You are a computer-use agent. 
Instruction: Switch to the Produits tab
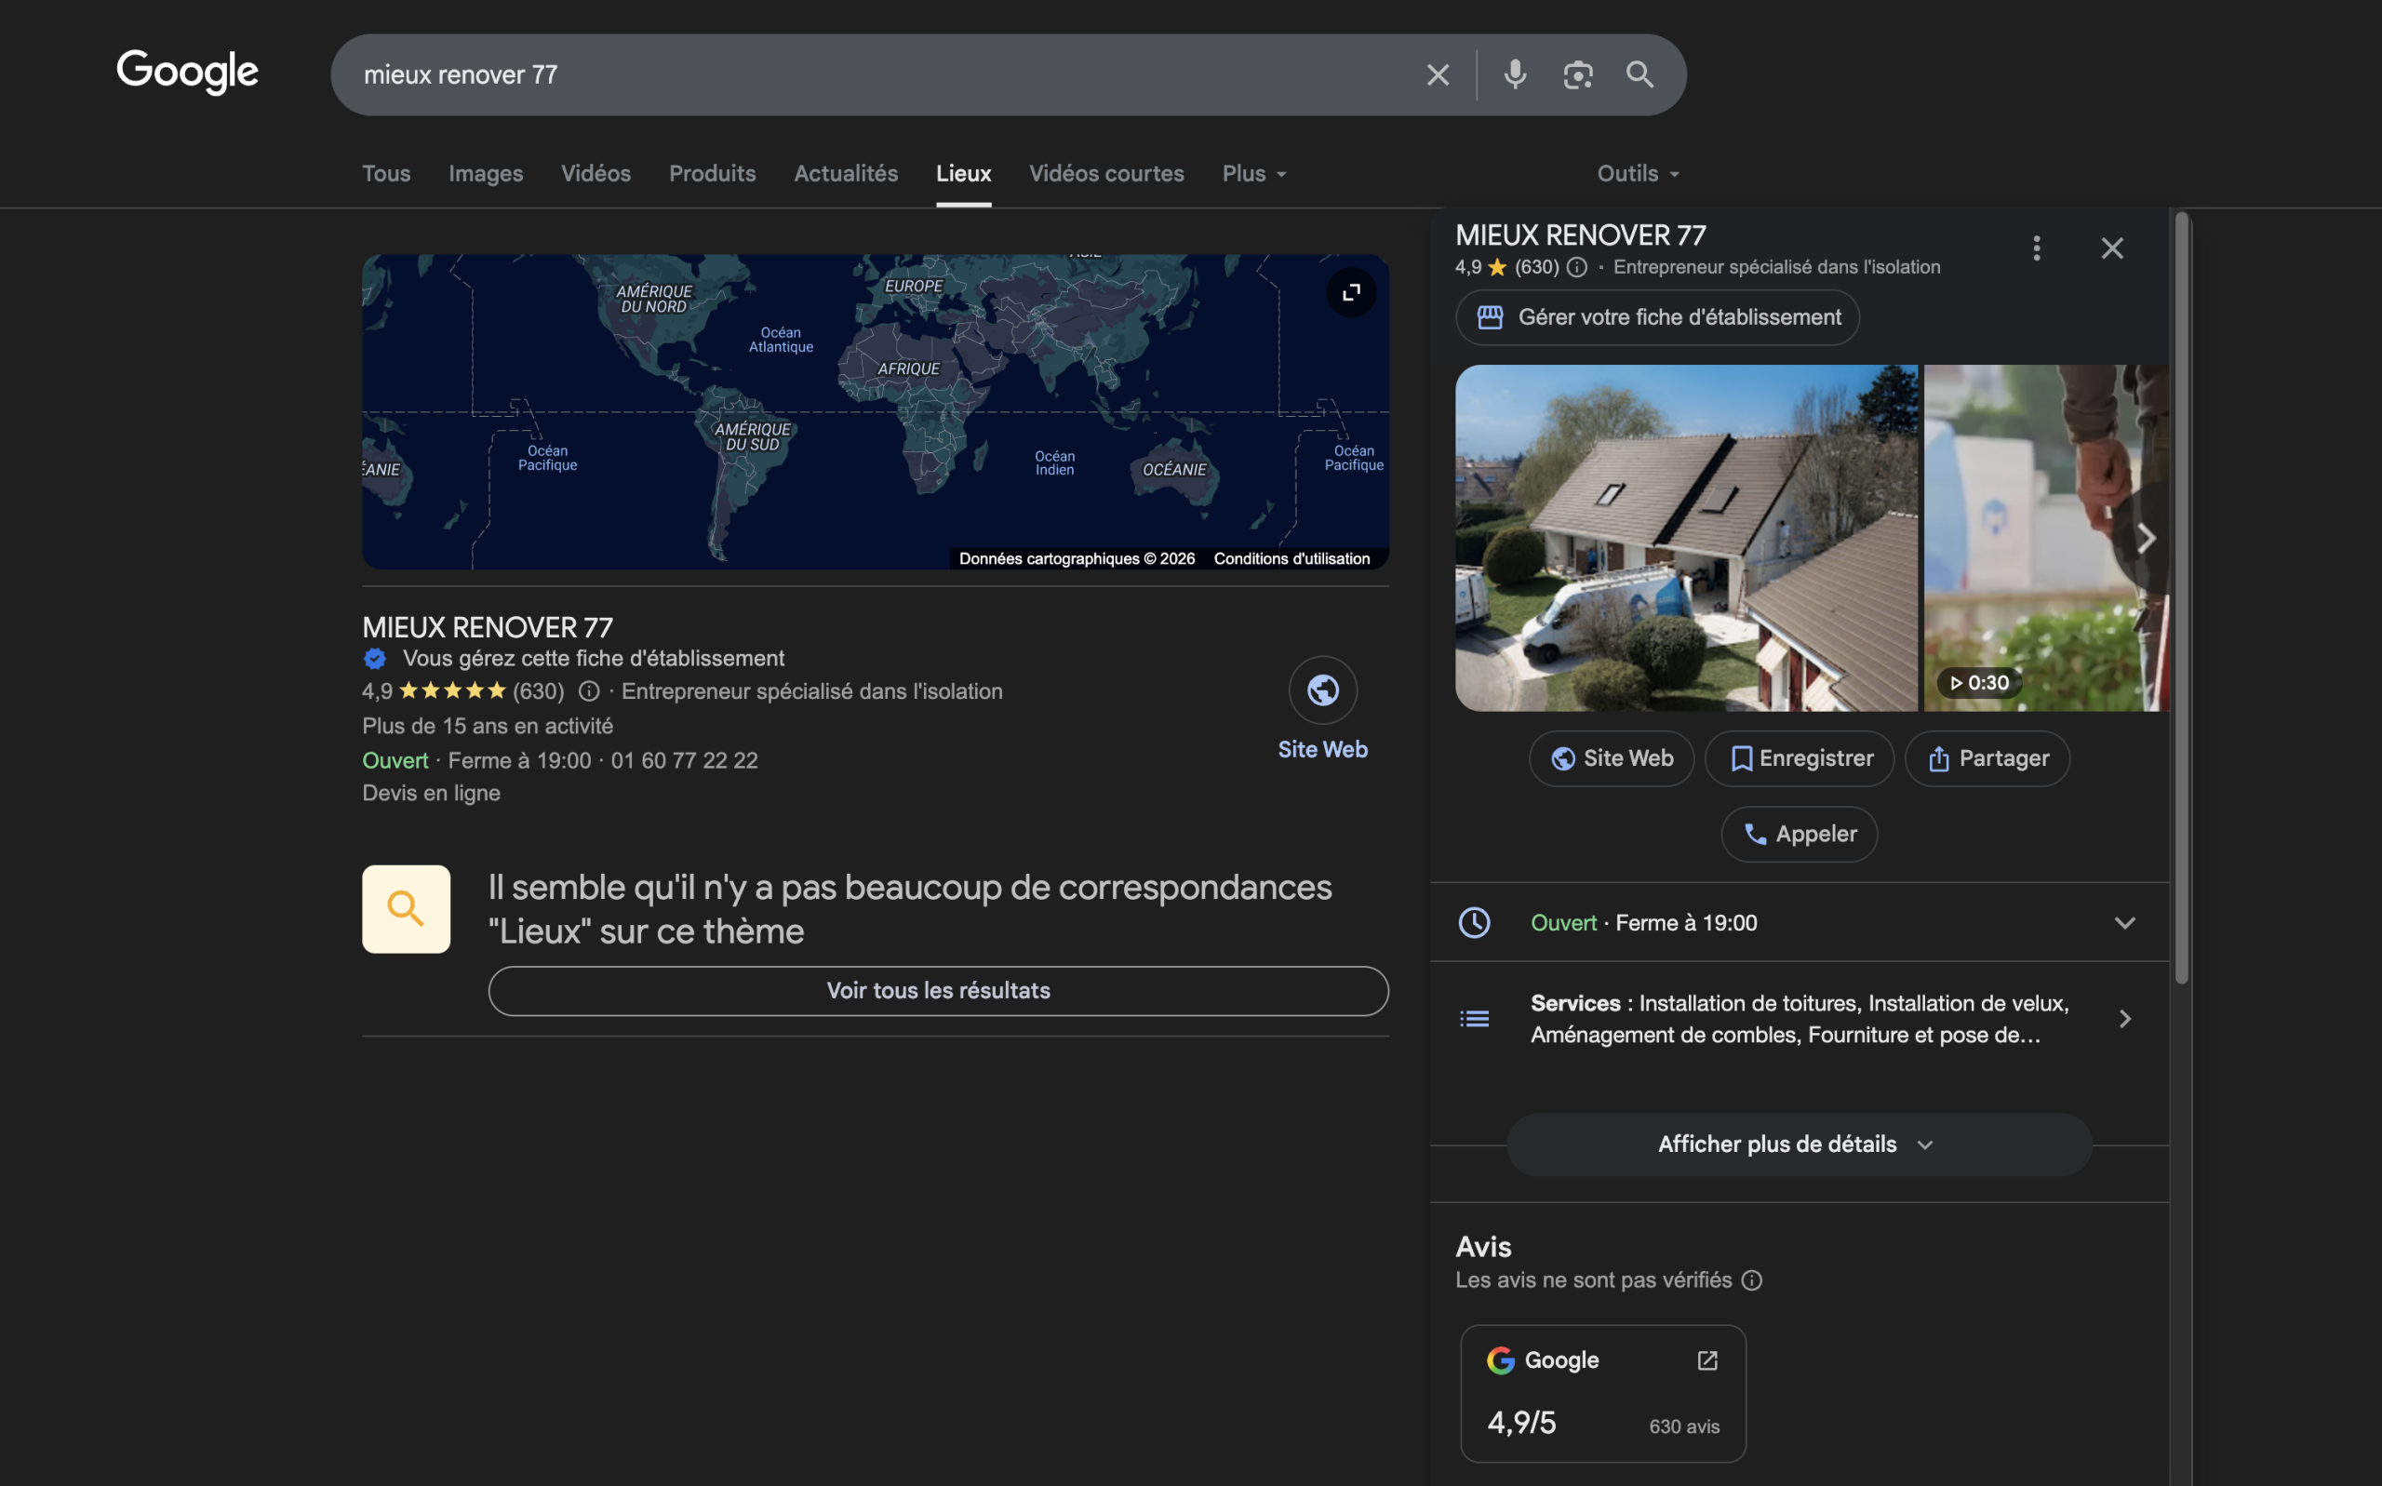pyautogui.click(x=712, y=173)
